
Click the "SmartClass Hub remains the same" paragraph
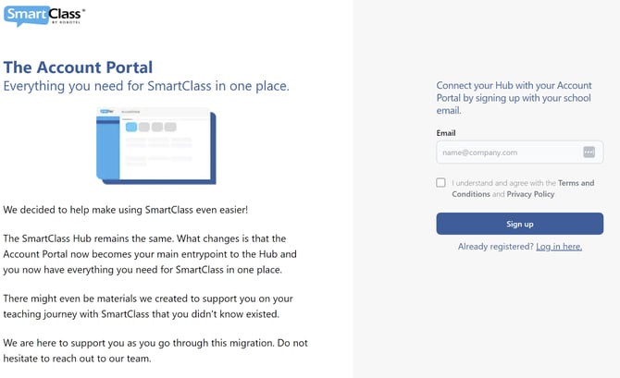tap(150, 253)
